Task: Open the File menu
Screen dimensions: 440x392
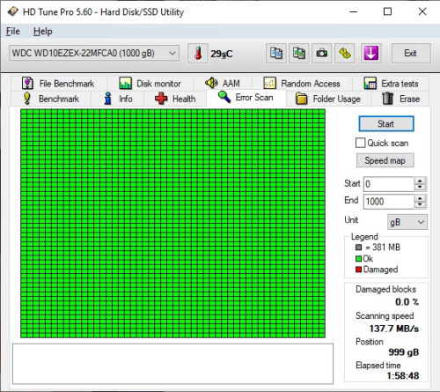Action: (13, 32)
